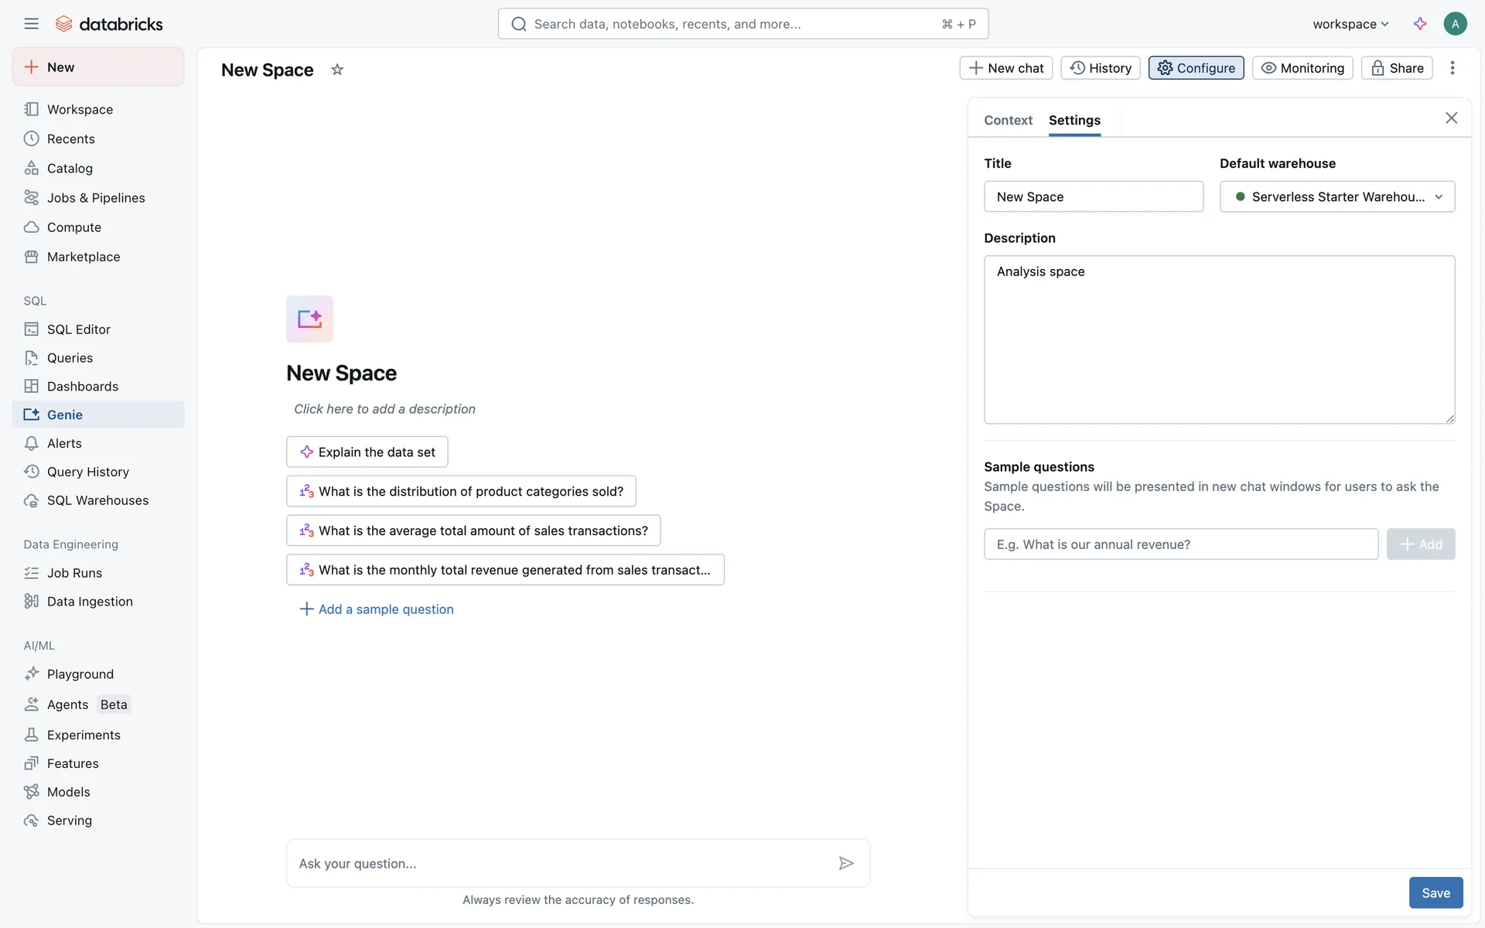The image size is (1485, 928).
Task: Open the New creation menu
Action: point(98,67)
